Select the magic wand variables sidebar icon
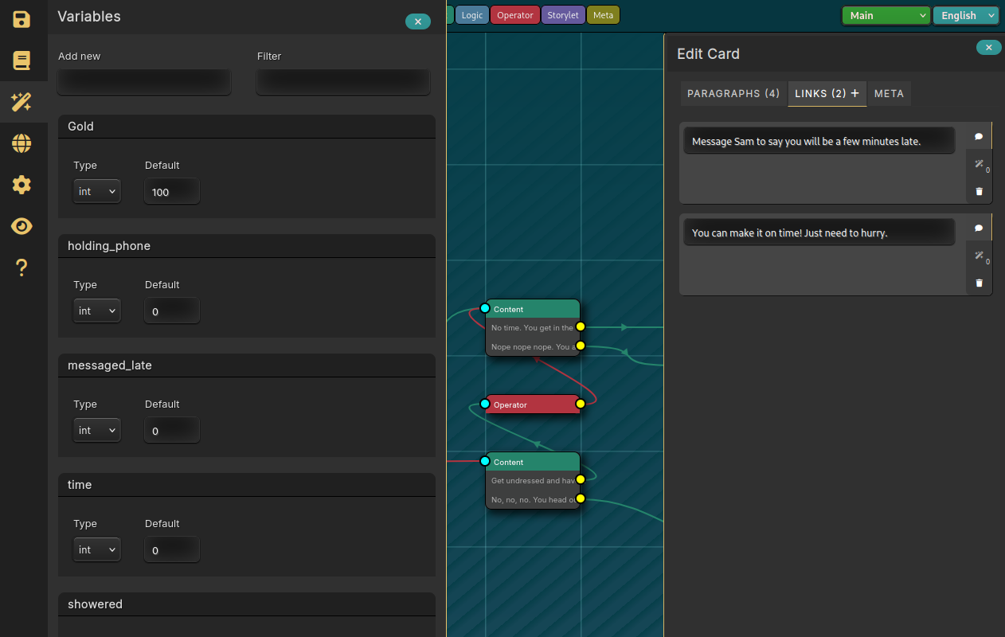The image size is (1005, 637). coord(22,102)
